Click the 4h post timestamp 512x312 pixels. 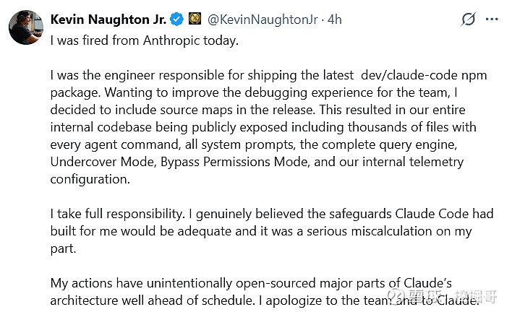(x=334, y=19)
